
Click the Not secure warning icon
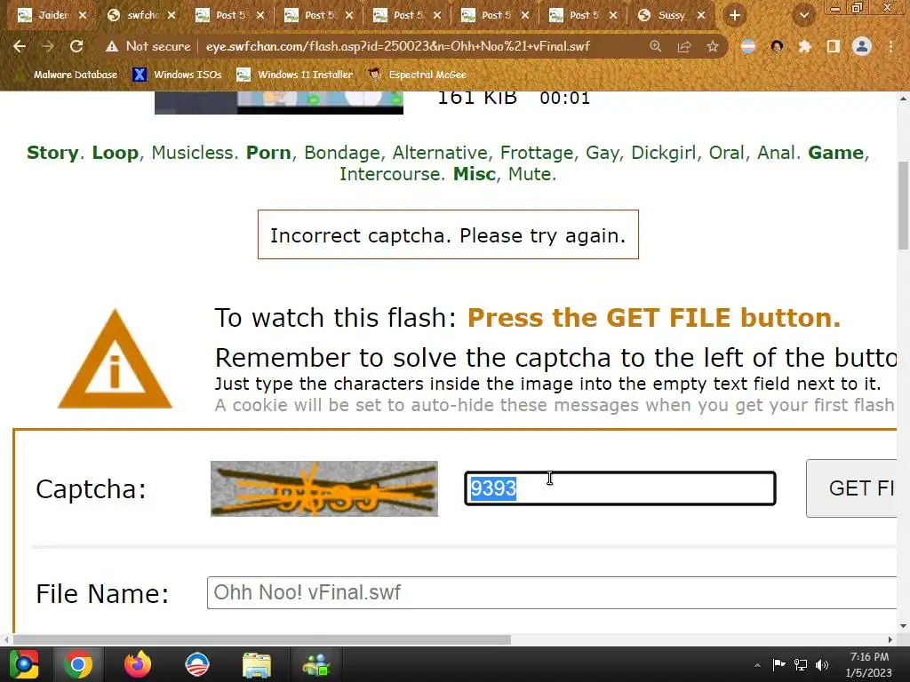click(112, 46)
